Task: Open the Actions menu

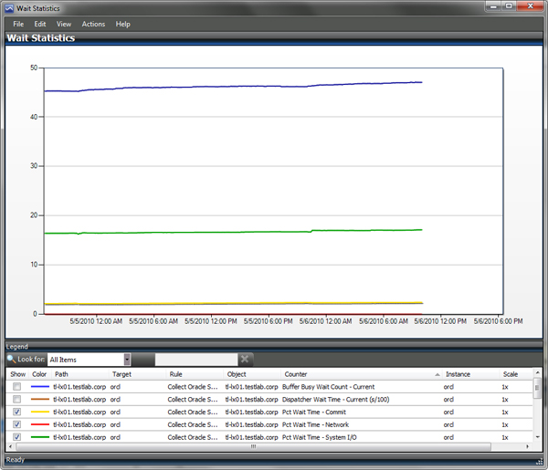Action: click(x=93, y=24)
